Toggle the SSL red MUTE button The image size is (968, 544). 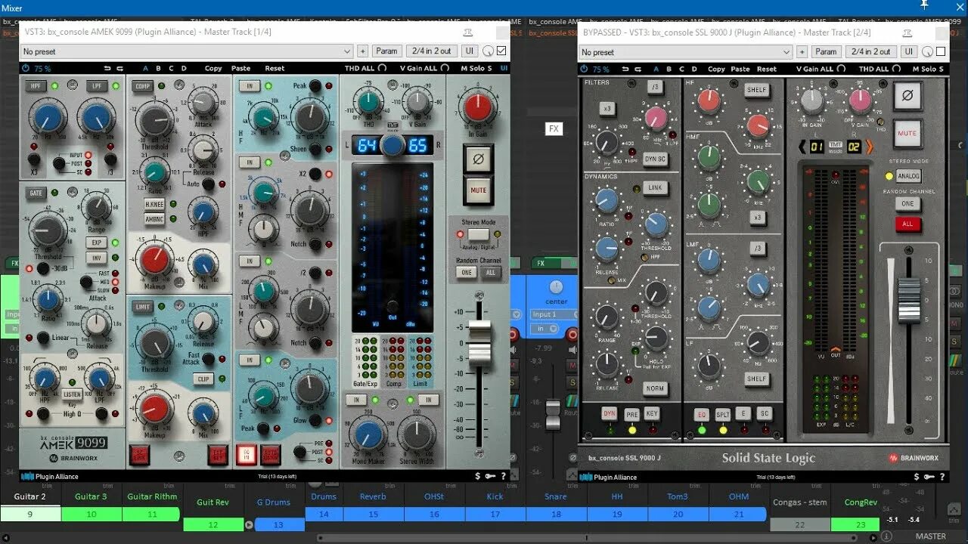(x=907, y=133)
